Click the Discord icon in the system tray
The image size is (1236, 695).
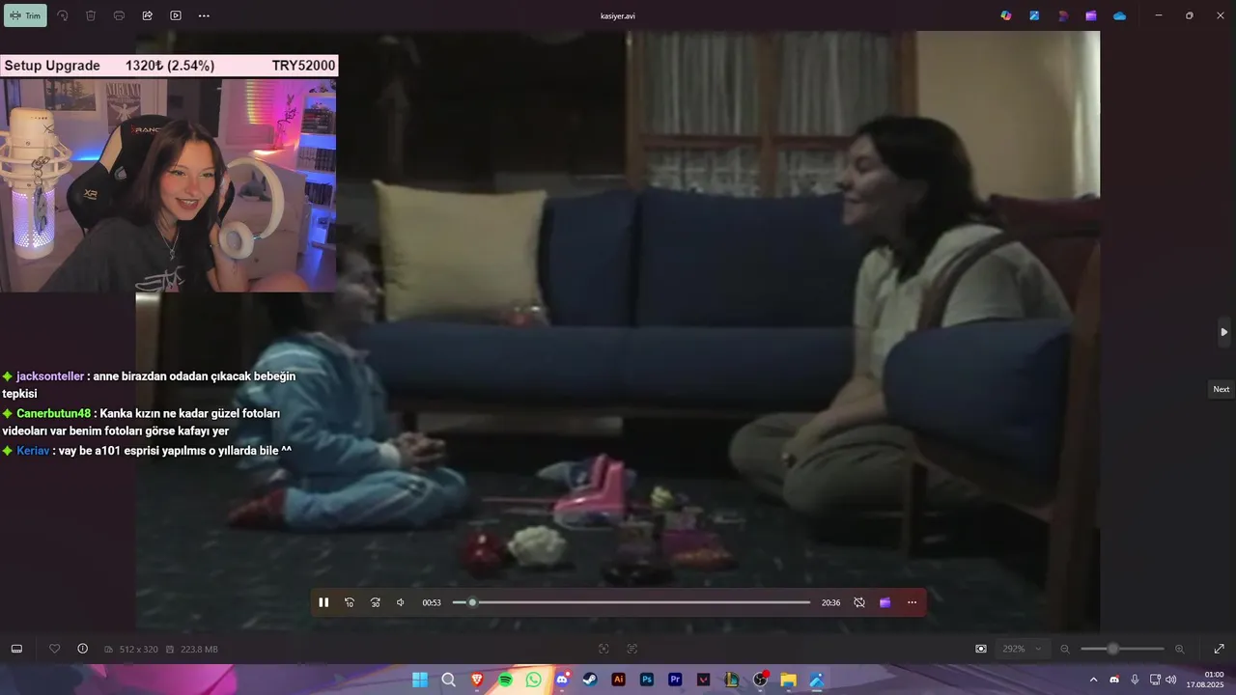pos(1115,680)
